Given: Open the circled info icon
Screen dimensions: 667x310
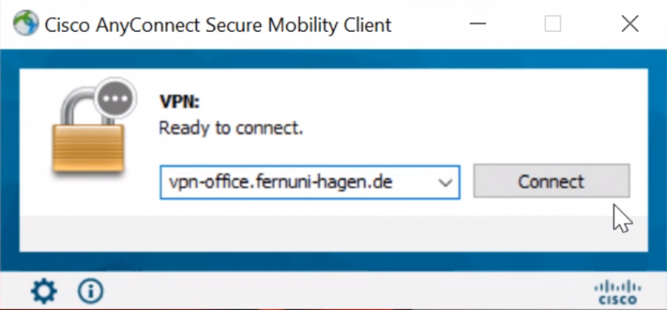Looking at the screenshot, I should point(91,291).
